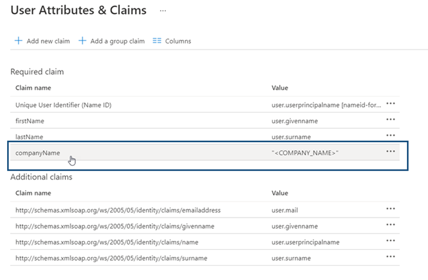Select the companyName claim row
This screenshot has height=280, width=428.
38,152
